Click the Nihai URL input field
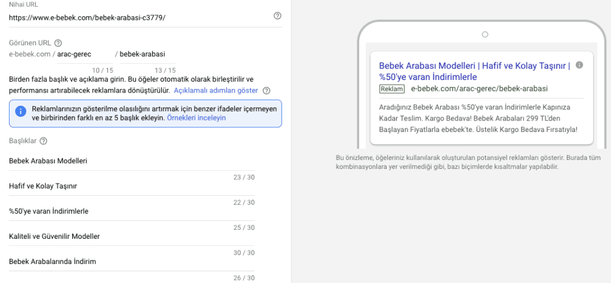The image size is (611, 283). coord(137,17)
